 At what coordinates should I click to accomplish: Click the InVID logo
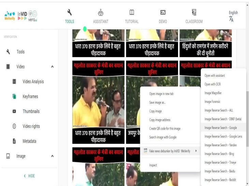tap(22, 16)
